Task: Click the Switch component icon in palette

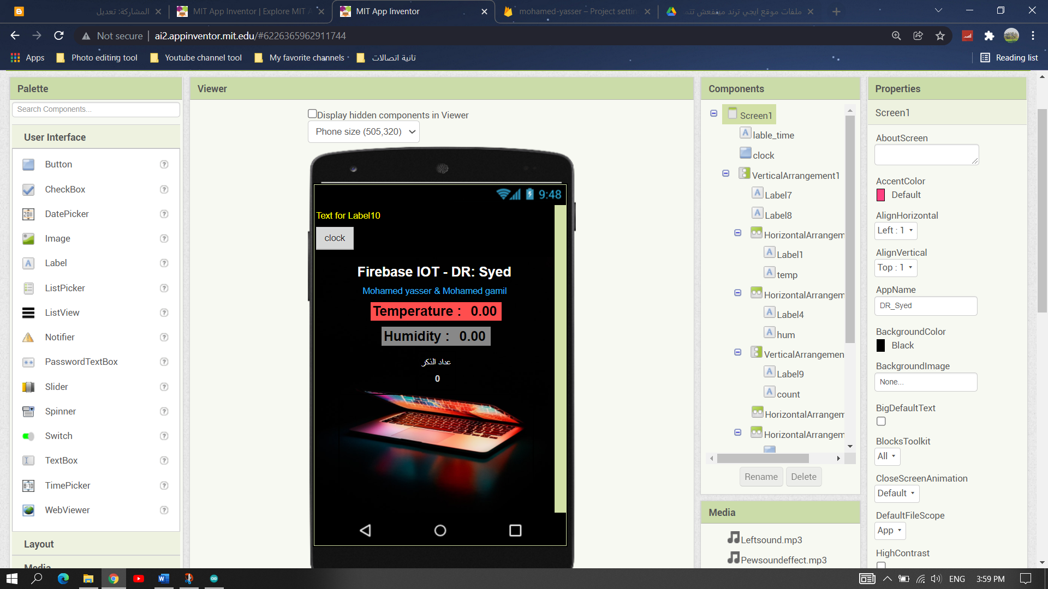Action: point(27,436)
